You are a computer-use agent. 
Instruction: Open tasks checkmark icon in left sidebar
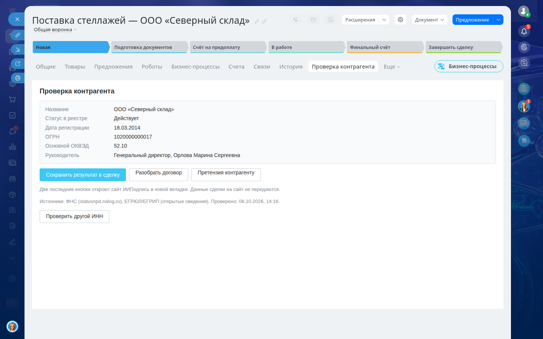(x=12, y=115)
